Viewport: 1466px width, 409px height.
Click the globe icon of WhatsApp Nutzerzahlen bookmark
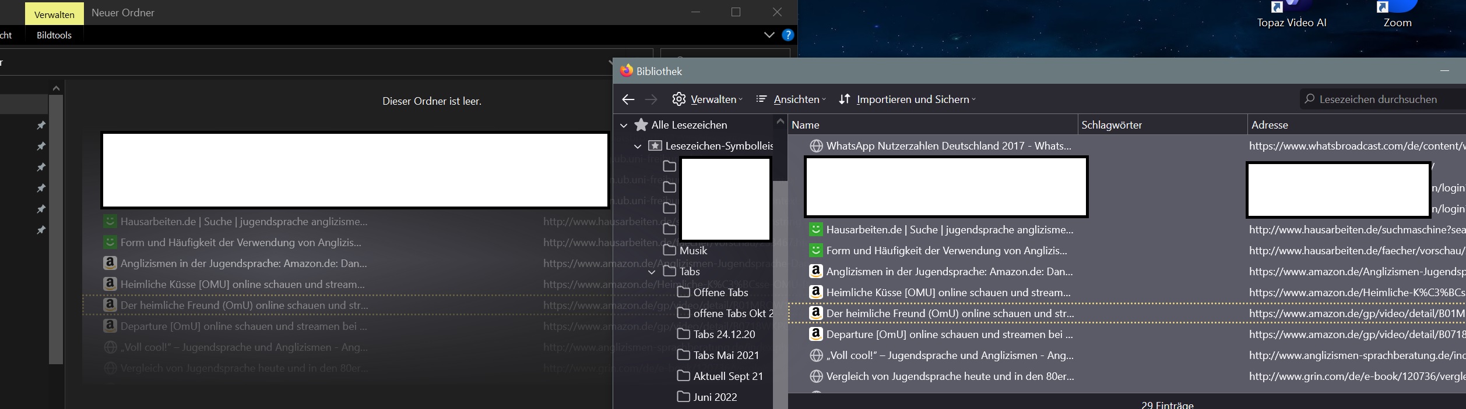[817, 146]
